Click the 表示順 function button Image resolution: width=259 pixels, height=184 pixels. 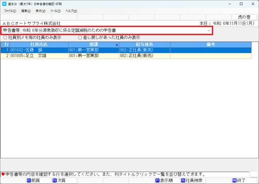click(x=167, y=180)
